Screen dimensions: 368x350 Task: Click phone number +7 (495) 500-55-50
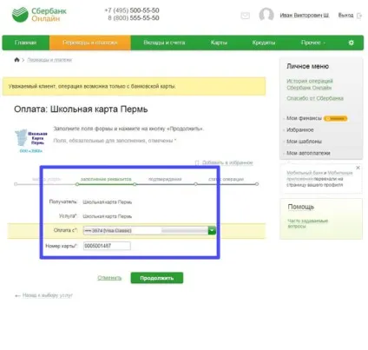click(x=132, y=10)
